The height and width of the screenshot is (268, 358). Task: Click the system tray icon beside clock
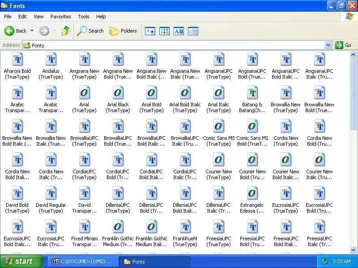click(x=324, y=261)
